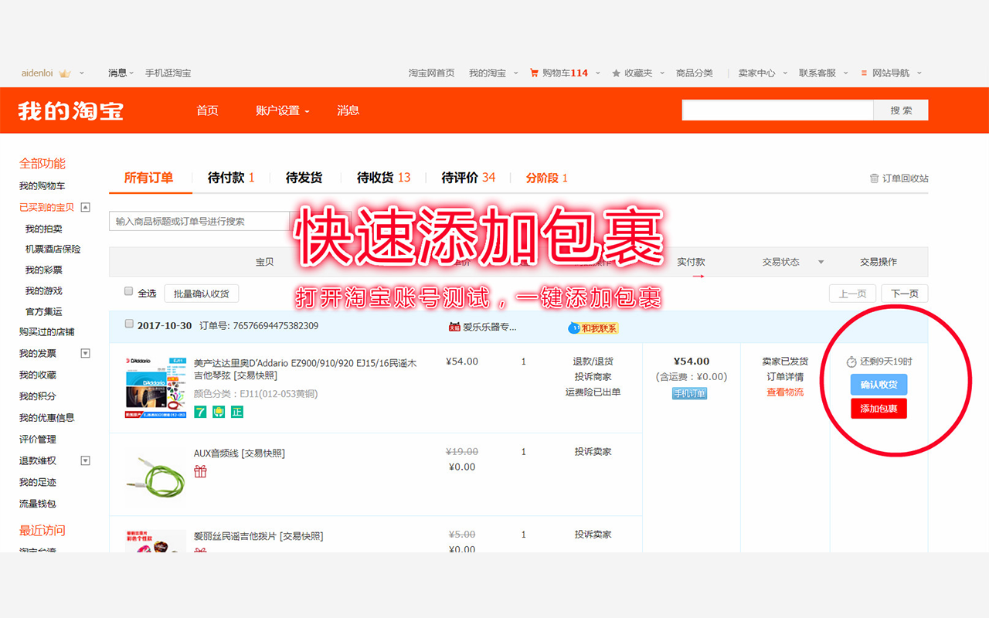The height and width of the screenshot is (618, 989).
Task: Open the 订单详情 link
Action: point(785,377)
